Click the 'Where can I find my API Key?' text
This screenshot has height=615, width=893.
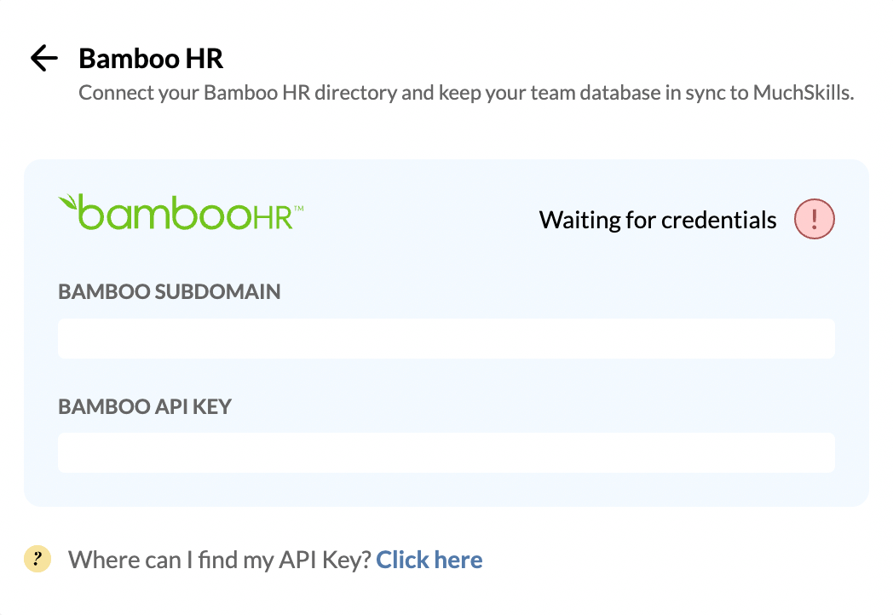pyautogui.click(x=220, y=560)
